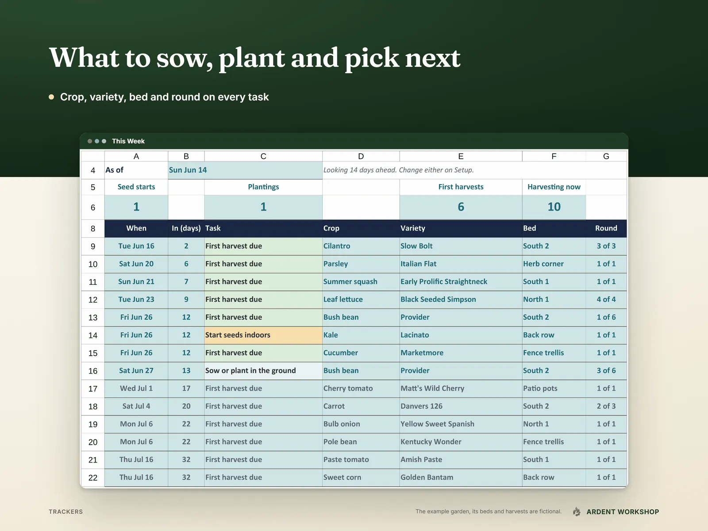Select column G header
Image resolution: width=708 pixels, height=531 pixels.
point(606,156)
